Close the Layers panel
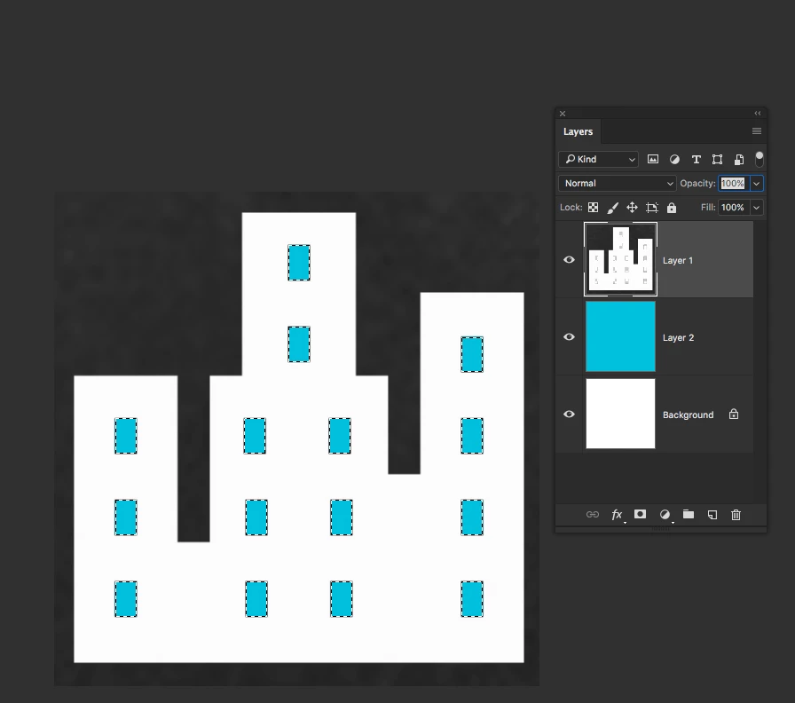795x703 pixels. click(x=563, y=114)
